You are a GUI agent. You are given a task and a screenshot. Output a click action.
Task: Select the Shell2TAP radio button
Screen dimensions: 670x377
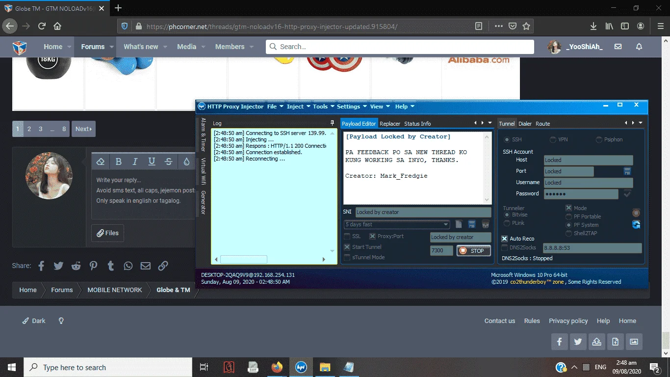569,233
